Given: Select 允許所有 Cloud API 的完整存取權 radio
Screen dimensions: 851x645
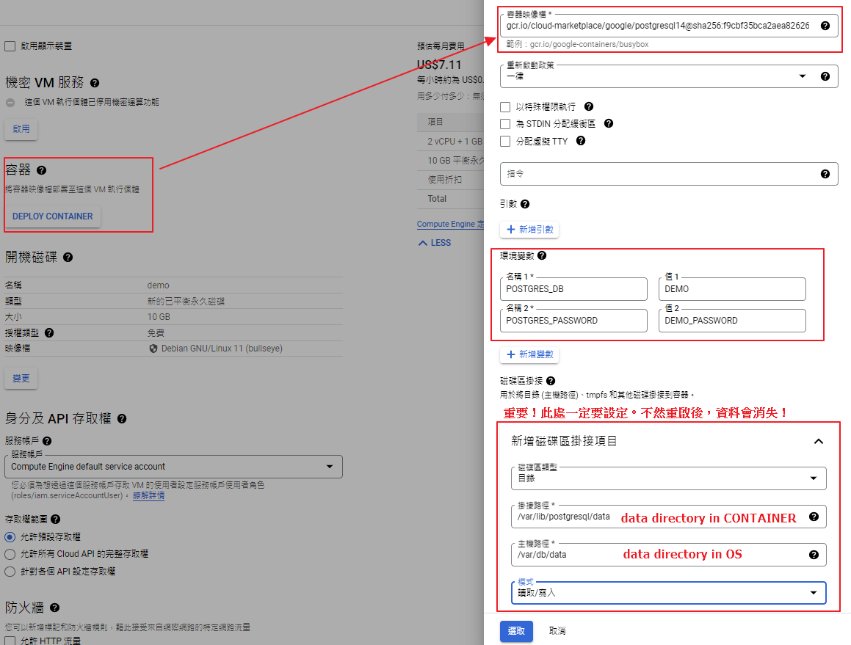Looking at the screenshot, I should [10, 554].
